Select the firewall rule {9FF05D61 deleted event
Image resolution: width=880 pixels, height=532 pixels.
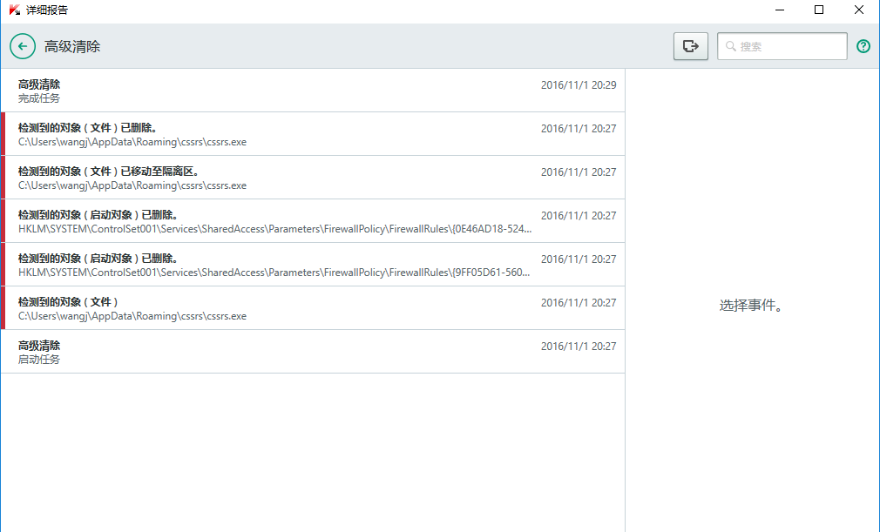click(x=261, y=265)
